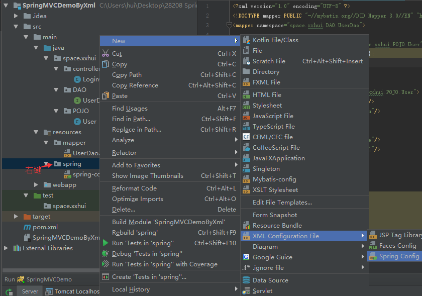Collapse the main folder
Viewport: 422px width, 296px height.
[26, 37]
